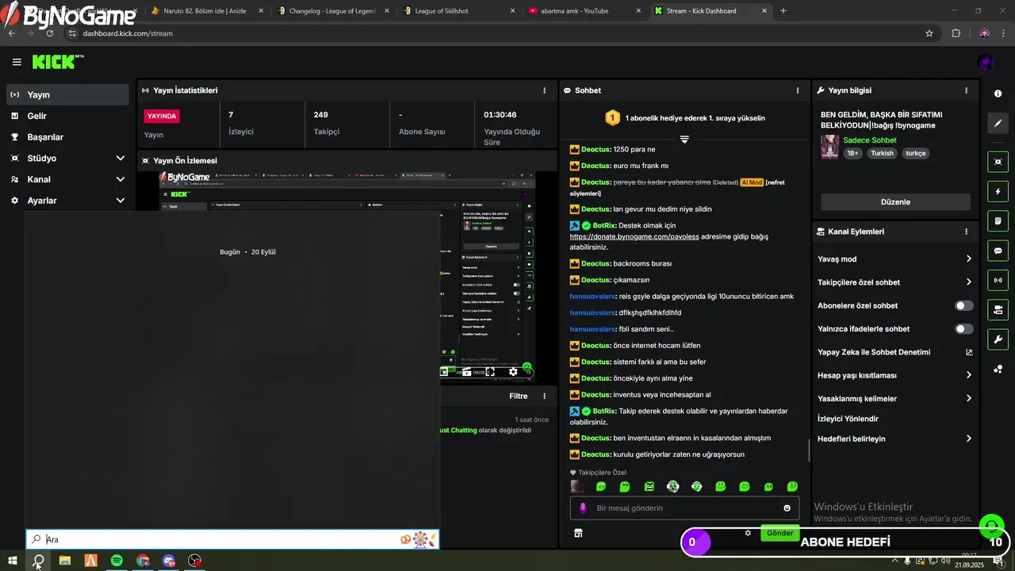Viewport: 1015px width, 571px height.
Task: Collapse pinned gift banner in chat
Action: tap(684, 139)
